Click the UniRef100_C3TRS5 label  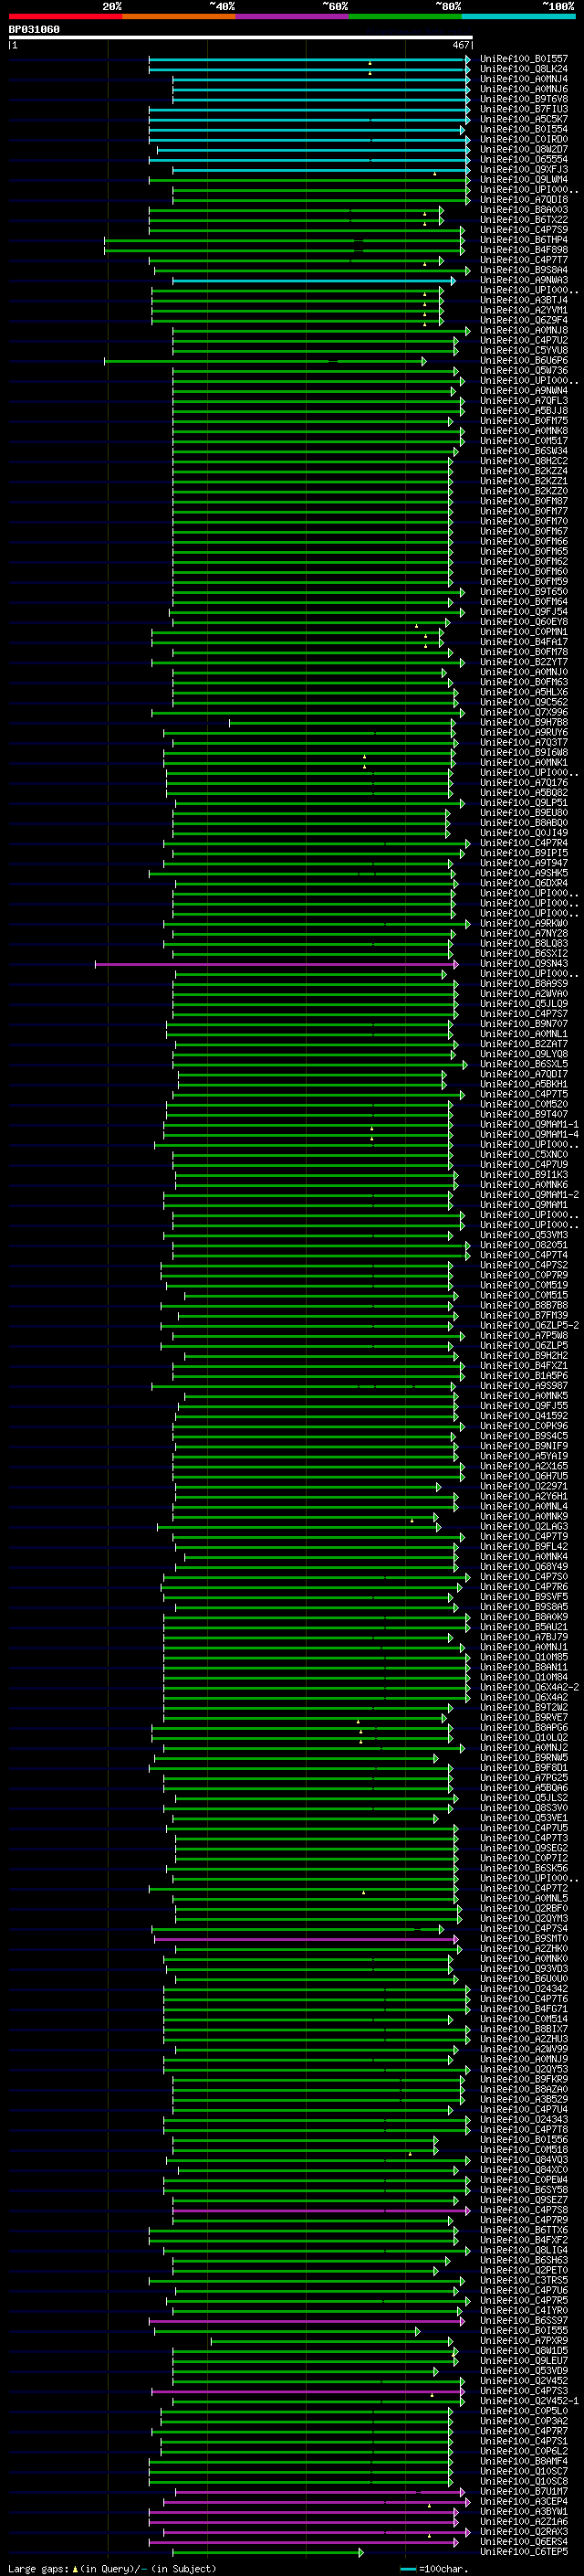coord(523,2280)
